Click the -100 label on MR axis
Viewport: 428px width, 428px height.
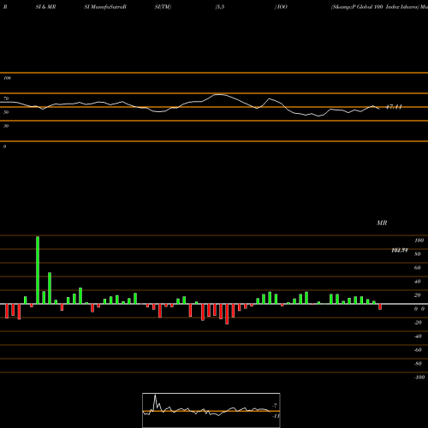tap(419, 377)
